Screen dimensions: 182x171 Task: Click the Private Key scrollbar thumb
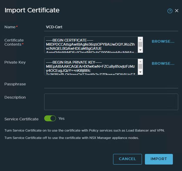point(140,66)
